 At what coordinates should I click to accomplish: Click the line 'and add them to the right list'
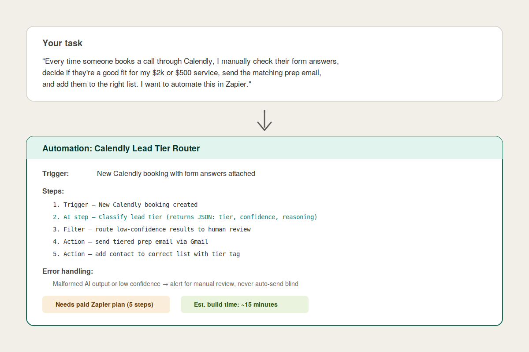coord(146,84)
